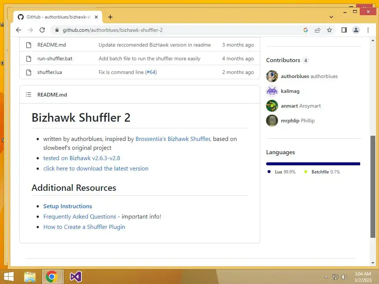The width and height of the screenshot is (379, 284).
Task: Click the Languages progress bar
Action: point(313,164)
